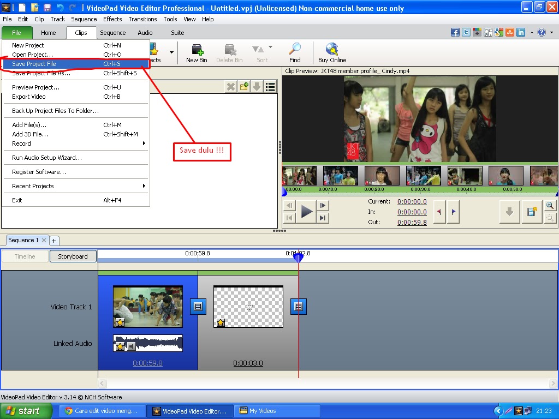The height and width of the screenshot is (419, 559).
Task: Click the 0:00:20.0 preview thumbnail
Action: point(382,176)
